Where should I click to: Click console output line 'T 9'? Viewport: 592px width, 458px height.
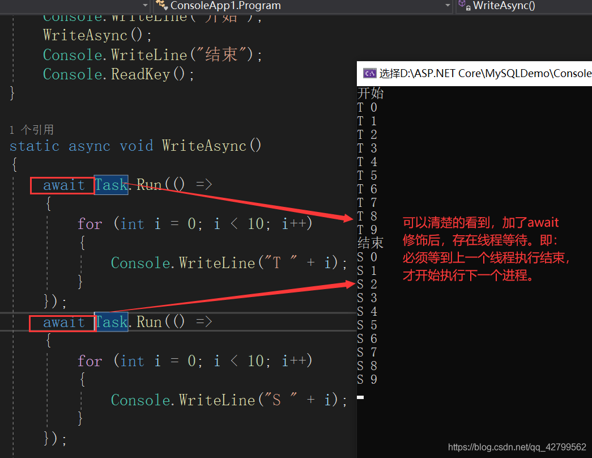367,230
